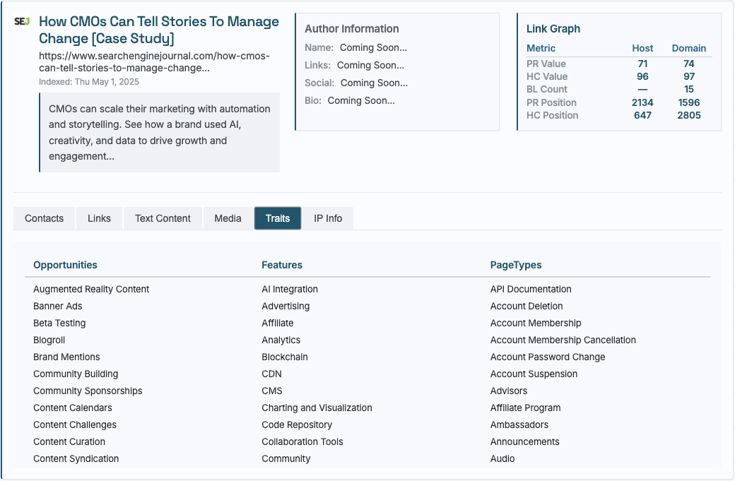Select Account Membership Cancellation page type
This screenshot has width=735, height=481.
pyautogui.click(x=563, y=340)
